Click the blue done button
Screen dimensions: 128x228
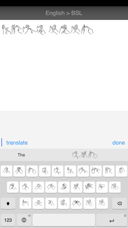[x=119, y=142]
